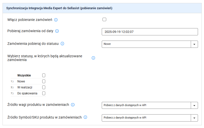Screen dimensions: 204x128
Task: Show info for Źródło Symbol/SKU produktu
Action: (85, 117)
